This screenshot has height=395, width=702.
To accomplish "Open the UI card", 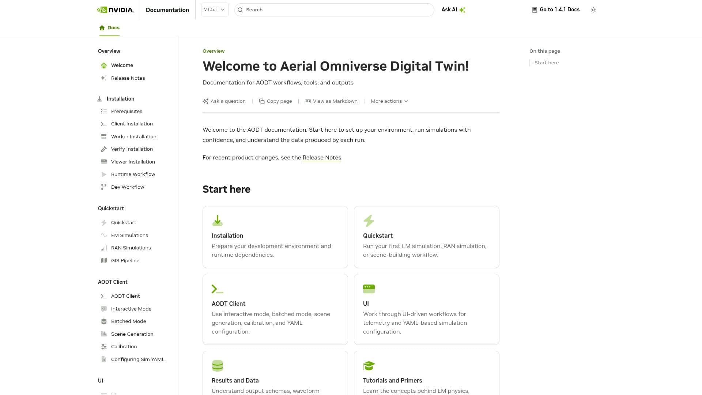I will [x=426, y=309].
